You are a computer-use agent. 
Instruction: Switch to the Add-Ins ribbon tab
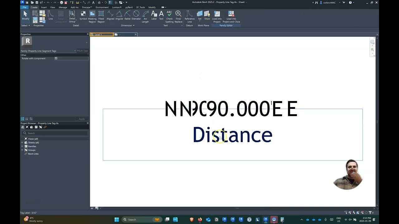pos(75,7)
